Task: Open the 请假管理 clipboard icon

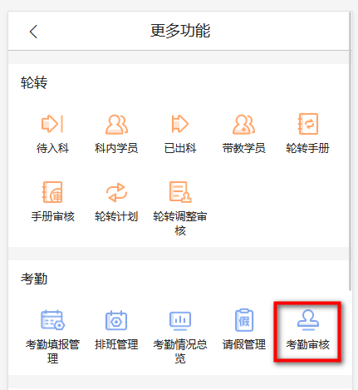Action: pyautogui.click(x=244, y=320)
